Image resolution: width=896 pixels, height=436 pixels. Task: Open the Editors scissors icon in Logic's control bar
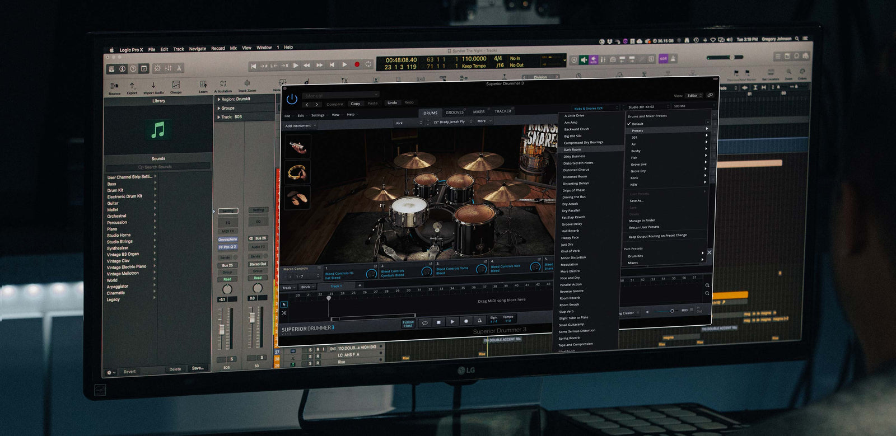(179, 68)
